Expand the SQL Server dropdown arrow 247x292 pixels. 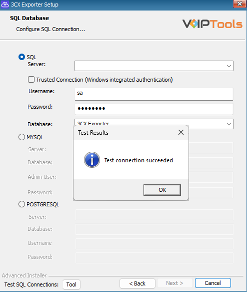tap(229, 66)
